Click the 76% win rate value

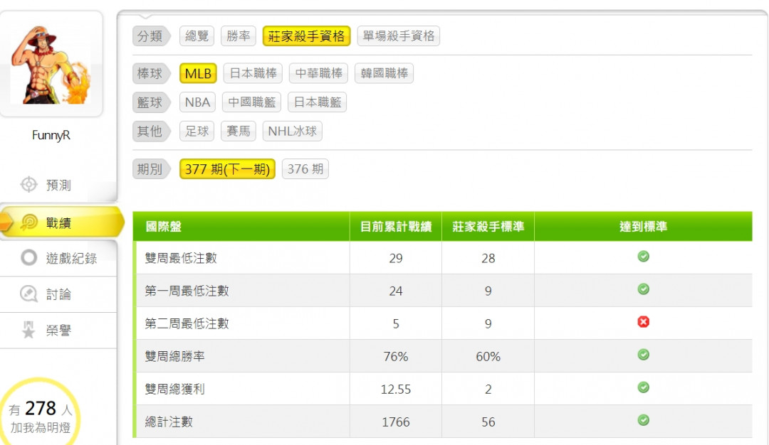pos(396,356)
